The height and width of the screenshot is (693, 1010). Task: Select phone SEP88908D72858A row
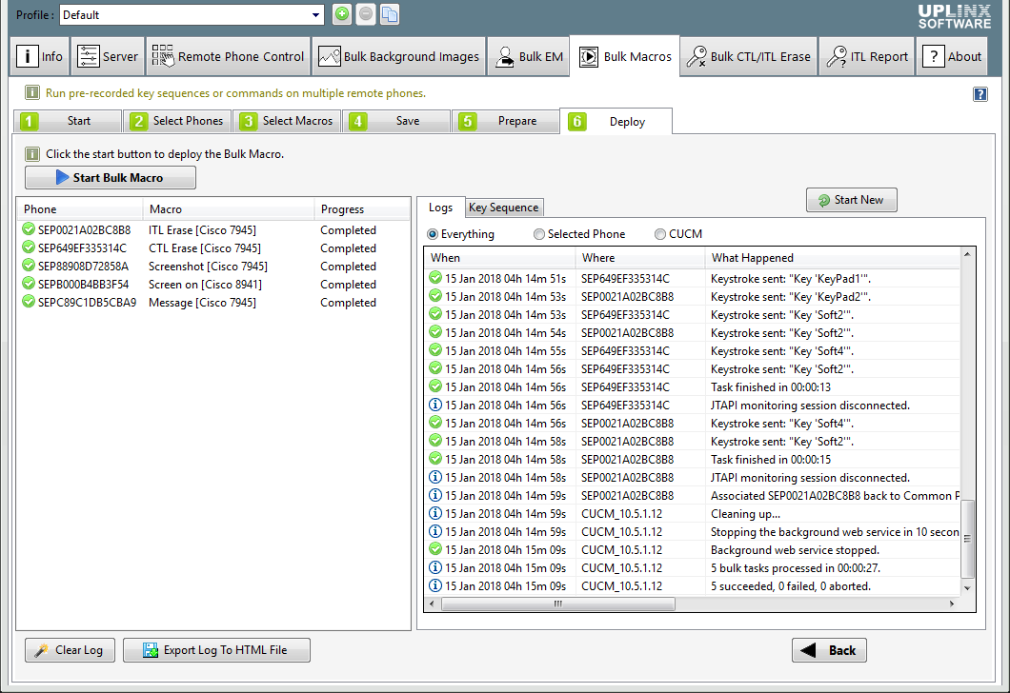(213, 267)
